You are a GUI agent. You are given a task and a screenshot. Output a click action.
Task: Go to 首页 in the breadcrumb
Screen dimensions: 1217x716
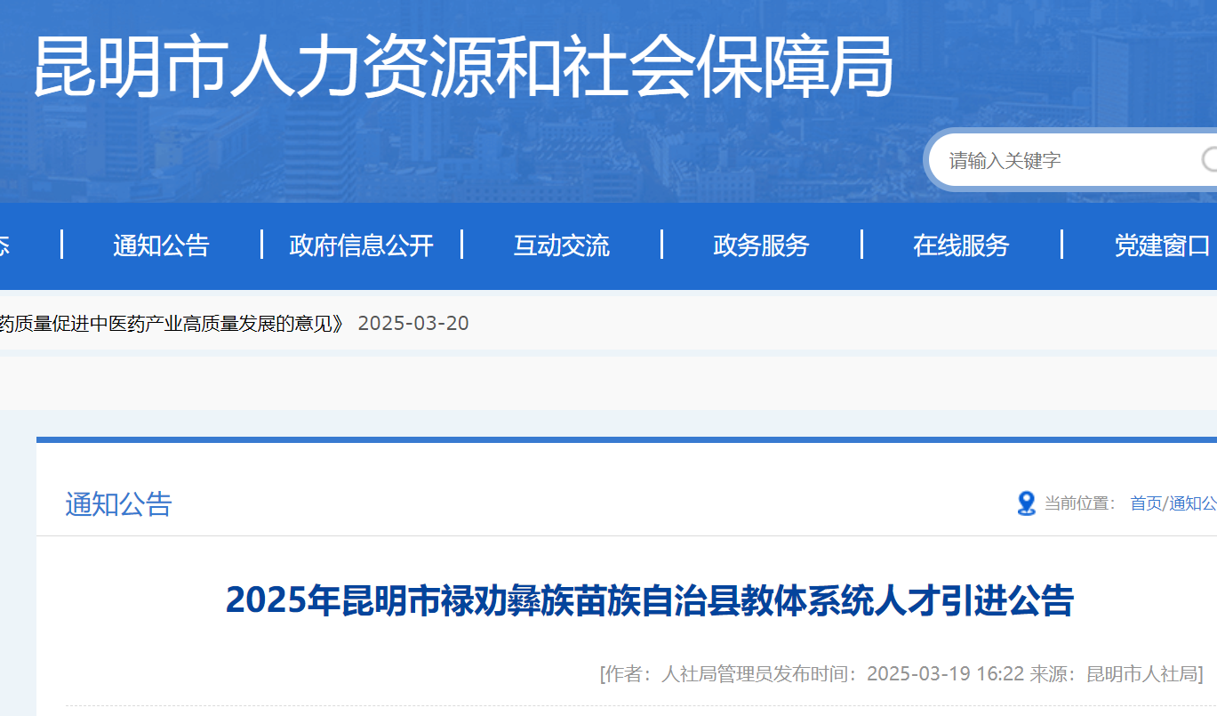(x=1146, y=503)
